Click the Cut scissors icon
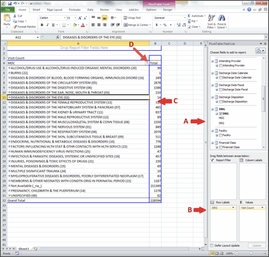Screen dimensions: 269x257 click(15, 16)
